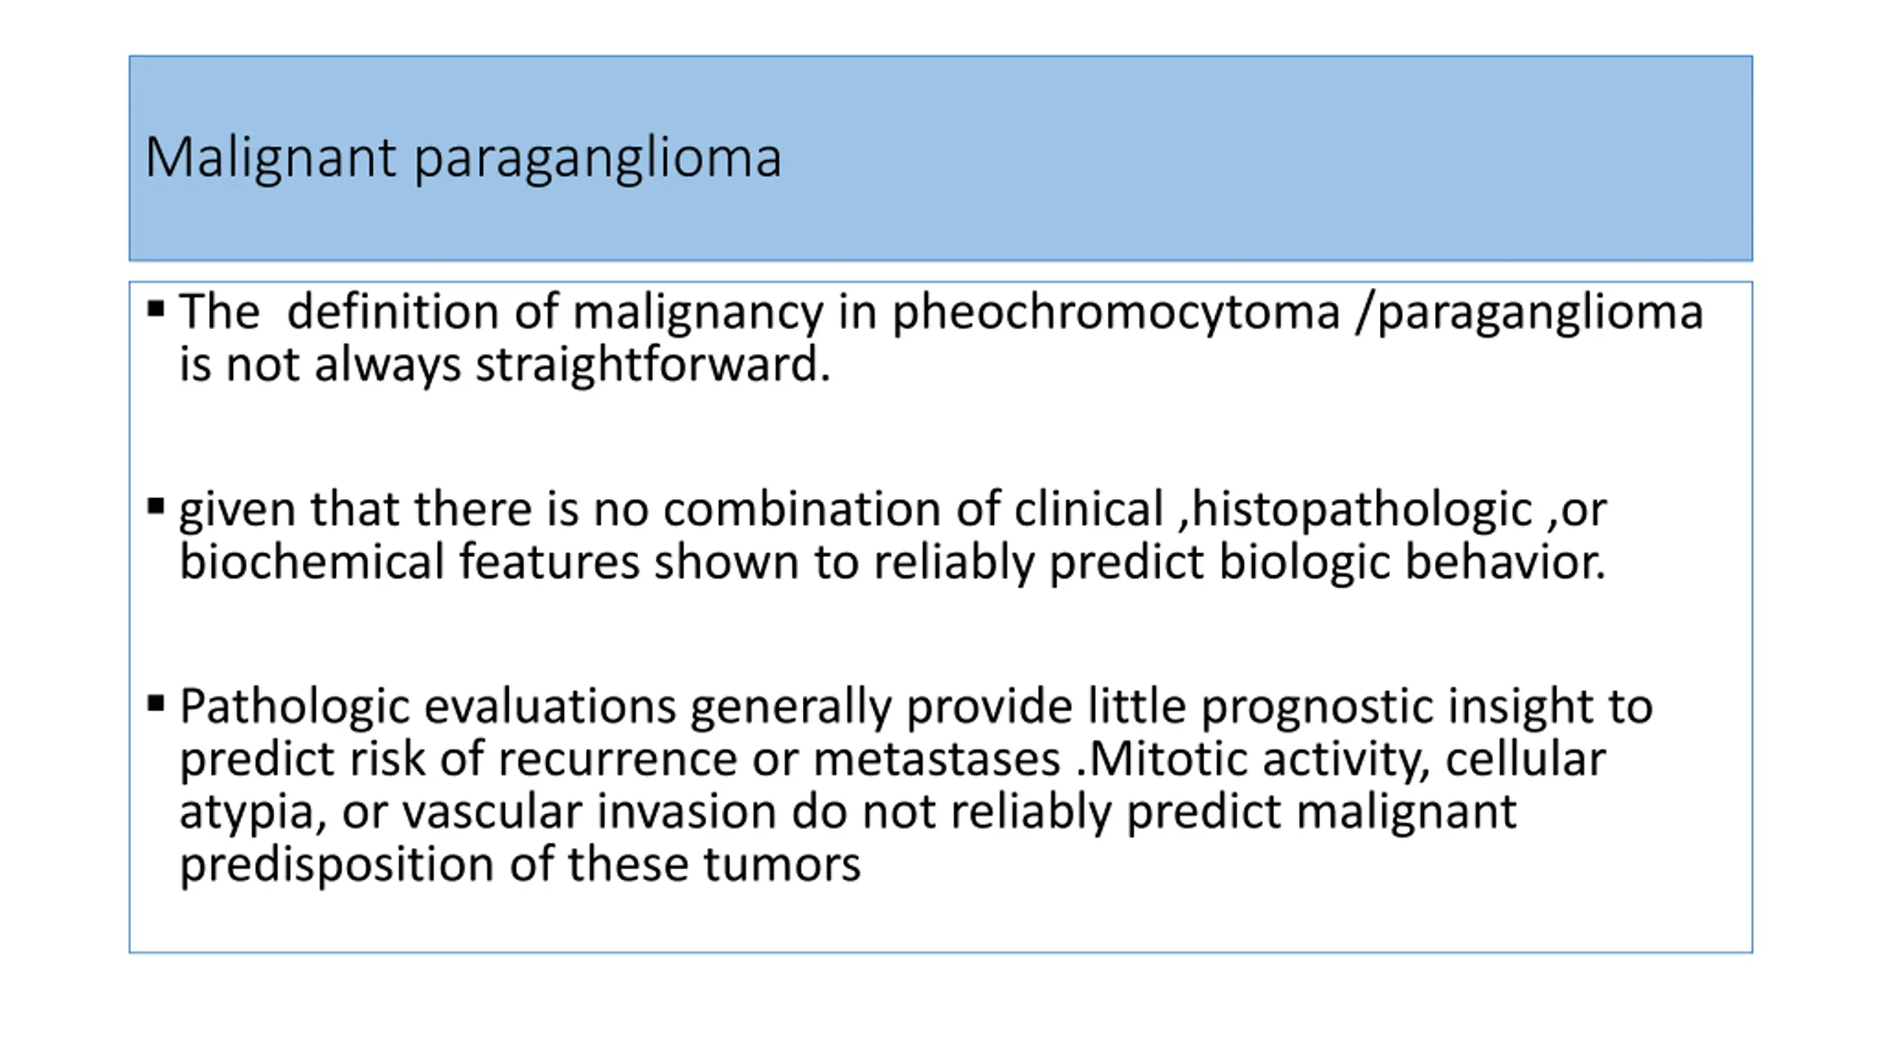Click the third bullet marker before 'Pathologic evaluations'
This screenshot has width=1882, height=1058.
155,704
